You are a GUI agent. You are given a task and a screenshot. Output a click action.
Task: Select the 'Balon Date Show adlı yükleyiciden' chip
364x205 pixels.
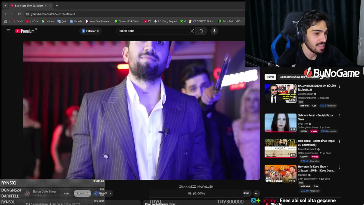pyautogui.click(x=299, y=77)
